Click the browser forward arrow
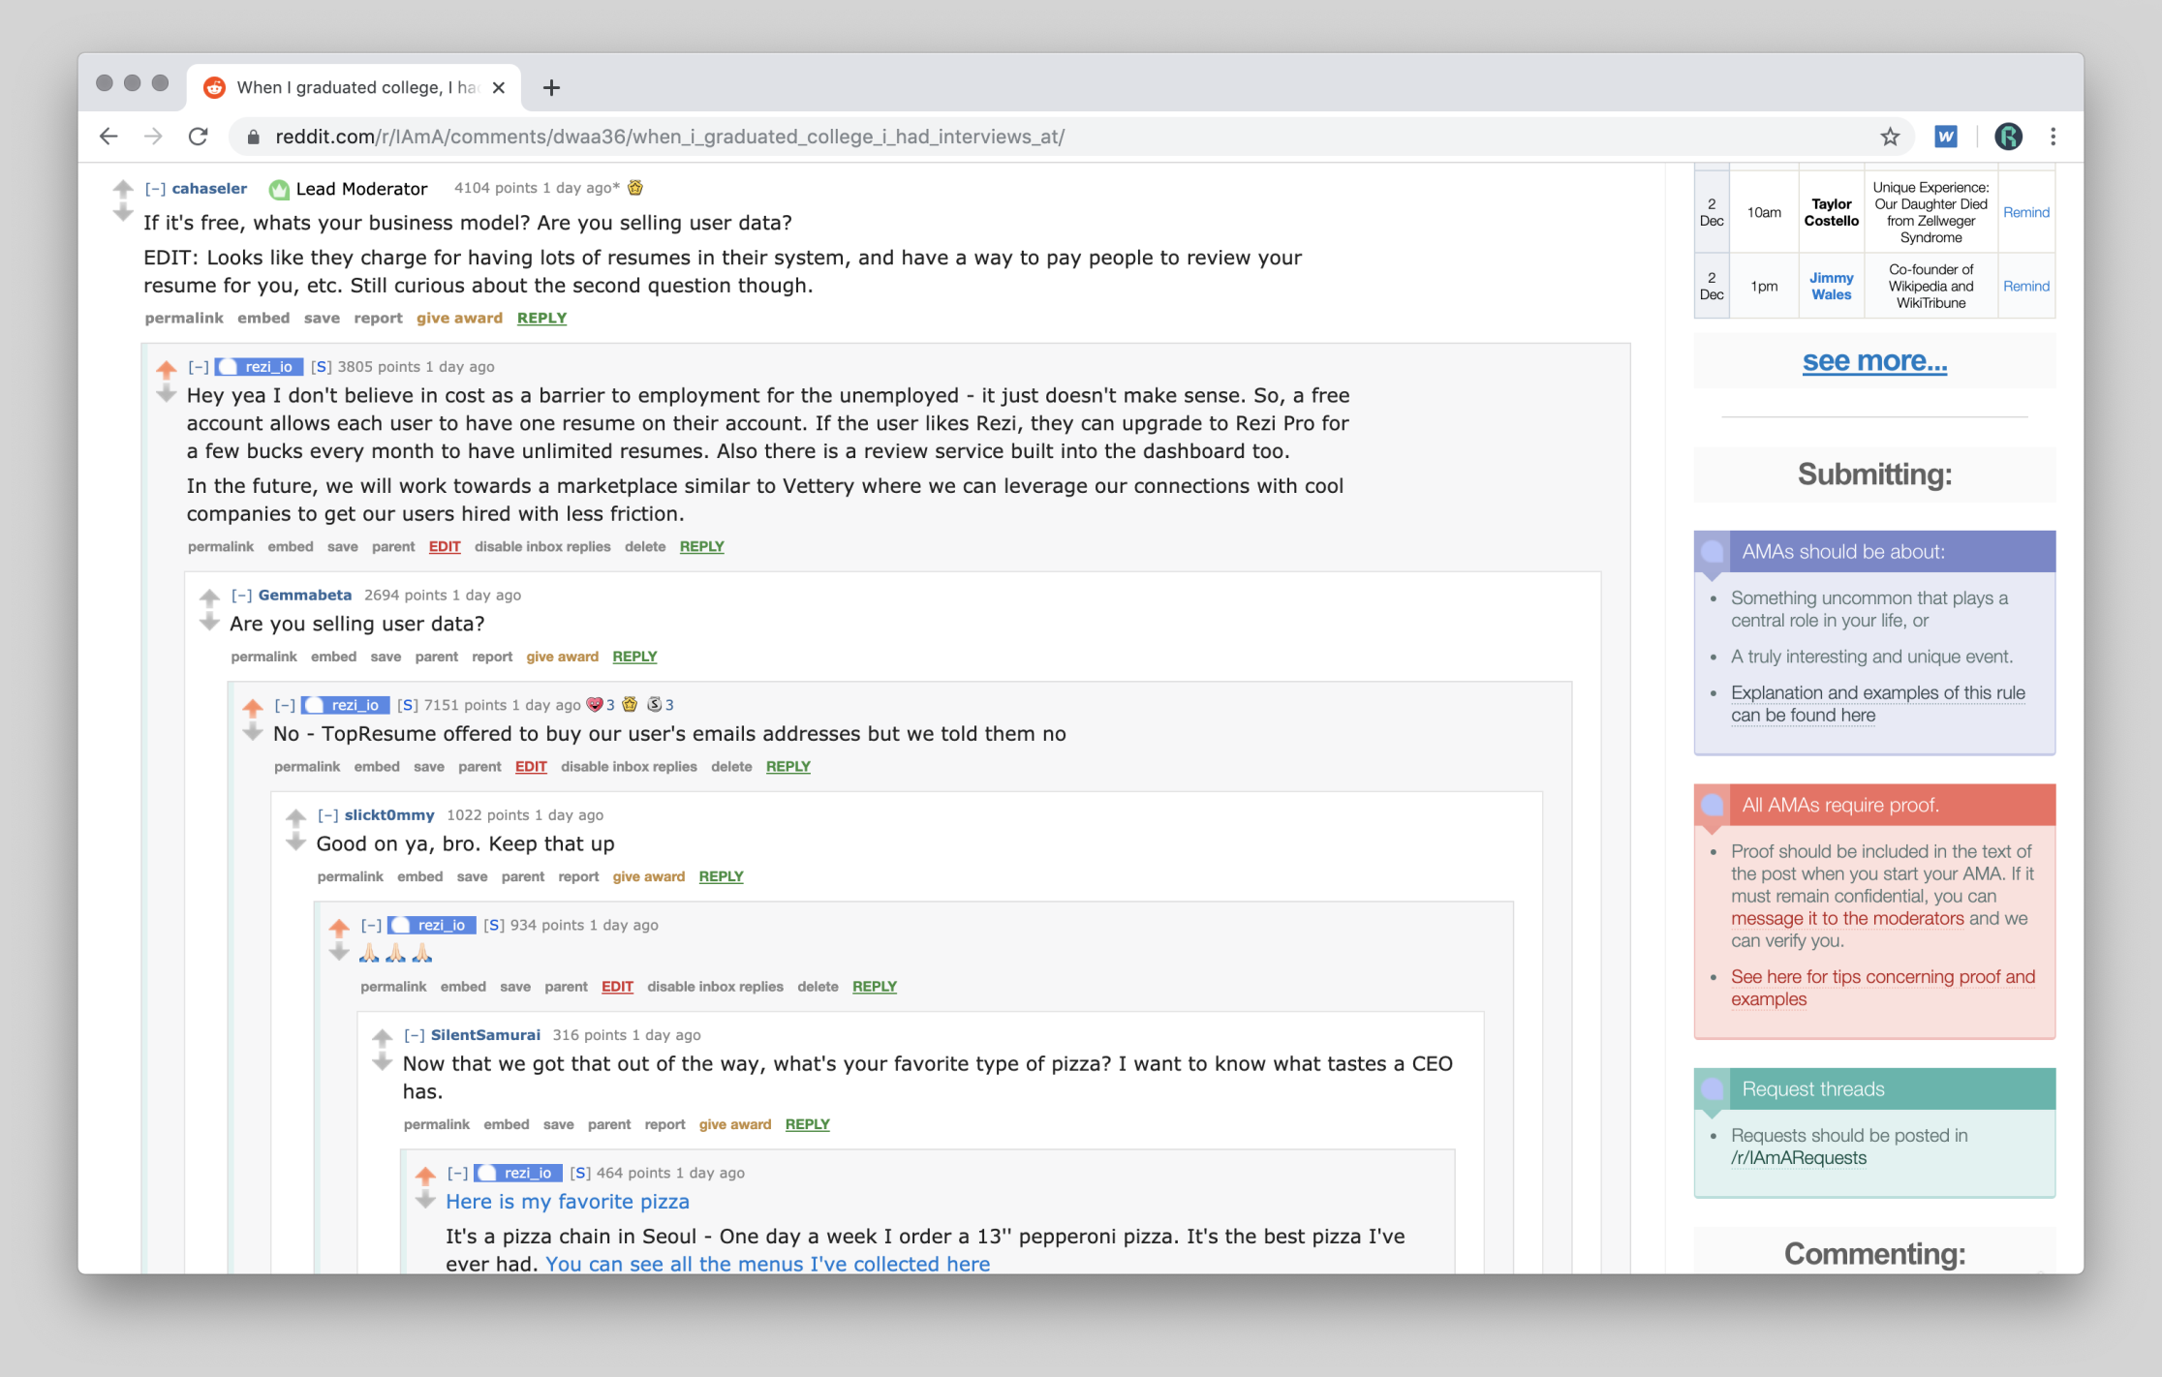Image resolution: width=2162 pixels, height=1377 pixels. point(153,137)
